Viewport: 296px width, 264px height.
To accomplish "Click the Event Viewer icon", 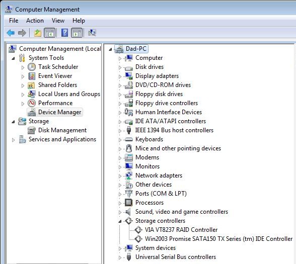I will [32, 76].
